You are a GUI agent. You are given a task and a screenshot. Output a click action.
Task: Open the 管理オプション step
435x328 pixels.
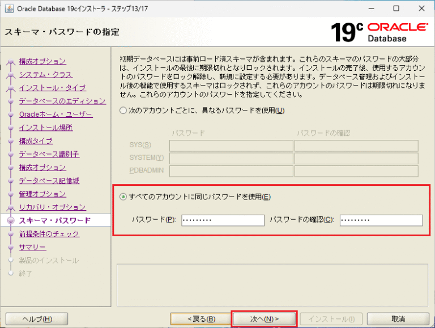pyautogui.click(x=42, y=194)
